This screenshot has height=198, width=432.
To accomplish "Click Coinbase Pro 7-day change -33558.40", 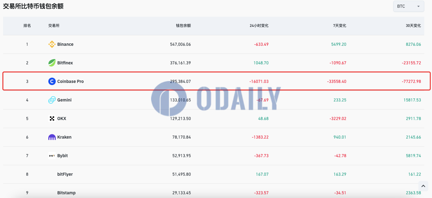I will tap(337, 81).
